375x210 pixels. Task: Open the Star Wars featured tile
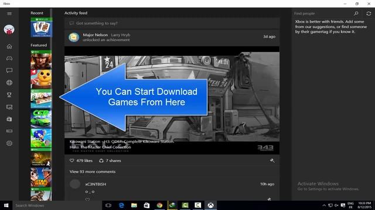[x=41, y=177]
